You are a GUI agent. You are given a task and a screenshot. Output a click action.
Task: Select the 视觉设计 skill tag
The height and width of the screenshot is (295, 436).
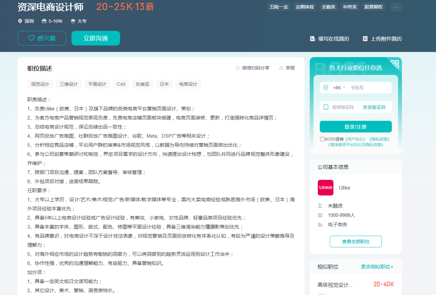pyautogui.click(x=40, y=84)
